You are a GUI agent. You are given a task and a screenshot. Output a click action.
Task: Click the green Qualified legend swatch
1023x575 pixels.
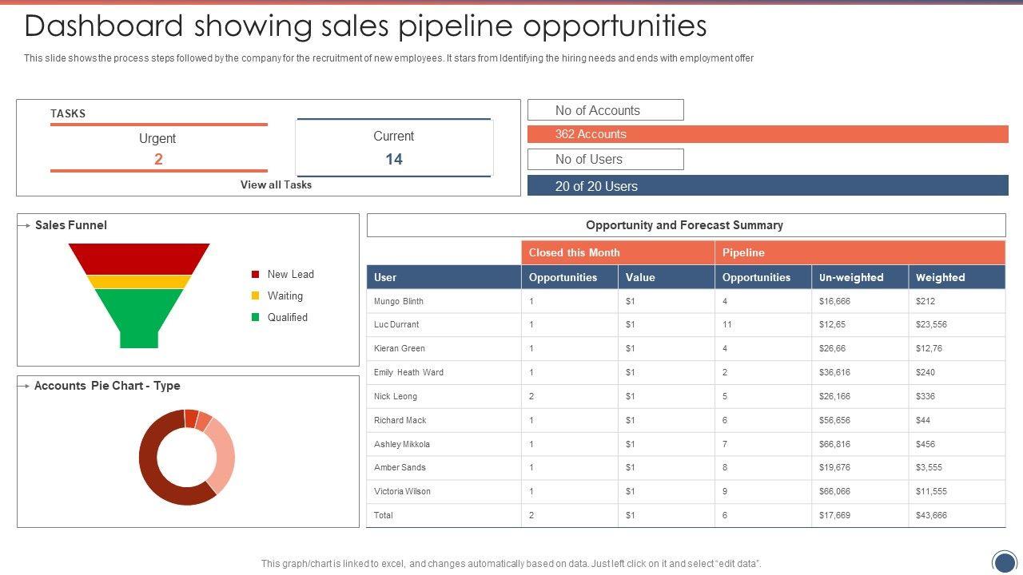tap(256, 317)
